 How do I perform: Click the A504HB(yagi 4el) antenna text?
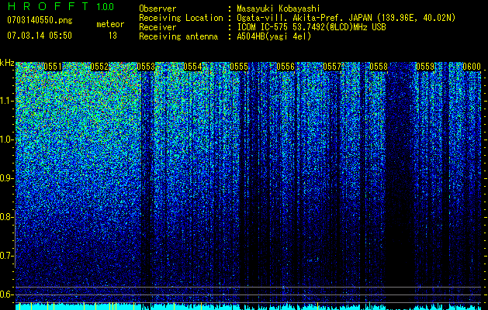click(274, 36)
